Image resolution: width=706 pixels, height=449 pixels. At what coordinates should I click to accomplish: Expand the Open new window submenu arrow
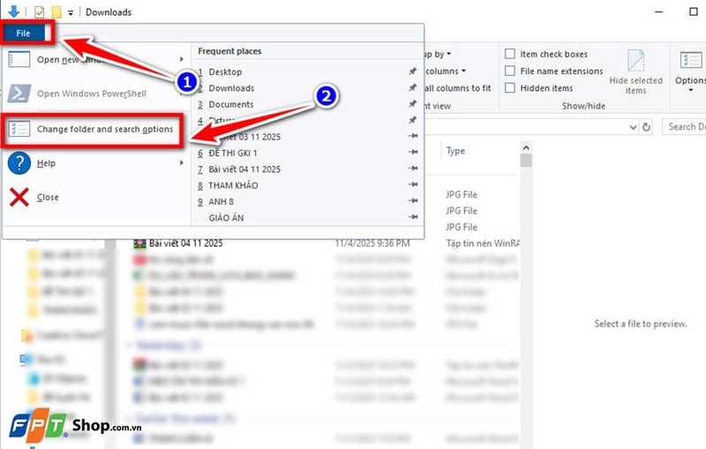tap(182, 59)
